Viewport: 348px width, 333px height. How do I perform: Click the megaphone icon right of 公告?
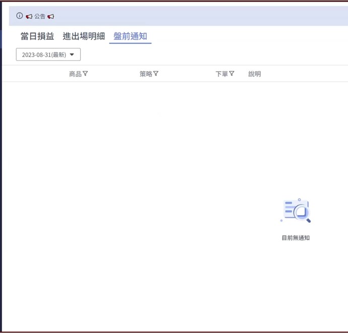tap(50, 16)
